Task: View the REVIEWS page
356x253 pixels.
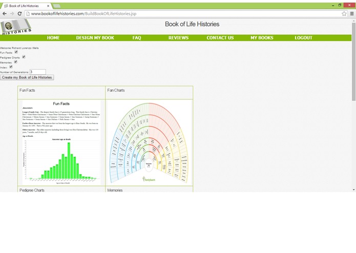Action: [178, 38]
